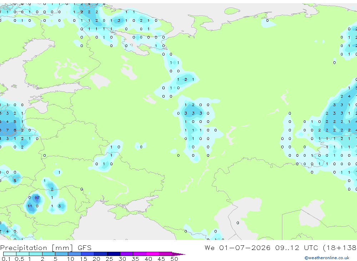Click the weekday label 'We'
This screenshot has height=261, width=357.
tap(210, 247)
